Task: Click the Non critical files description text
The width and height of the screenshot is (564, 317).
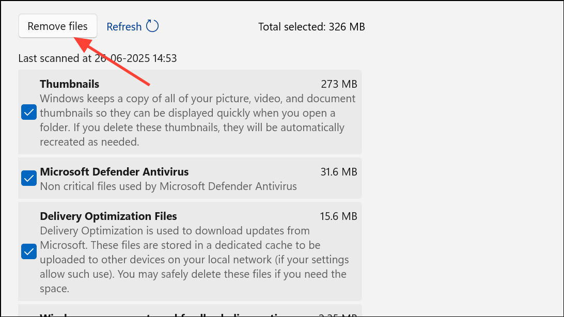Action: [x=168, y=186]
